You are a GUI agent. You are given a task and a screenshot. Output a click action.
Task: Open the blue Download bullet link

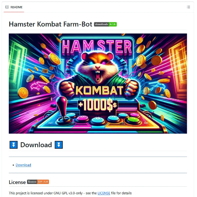[23, 165]
